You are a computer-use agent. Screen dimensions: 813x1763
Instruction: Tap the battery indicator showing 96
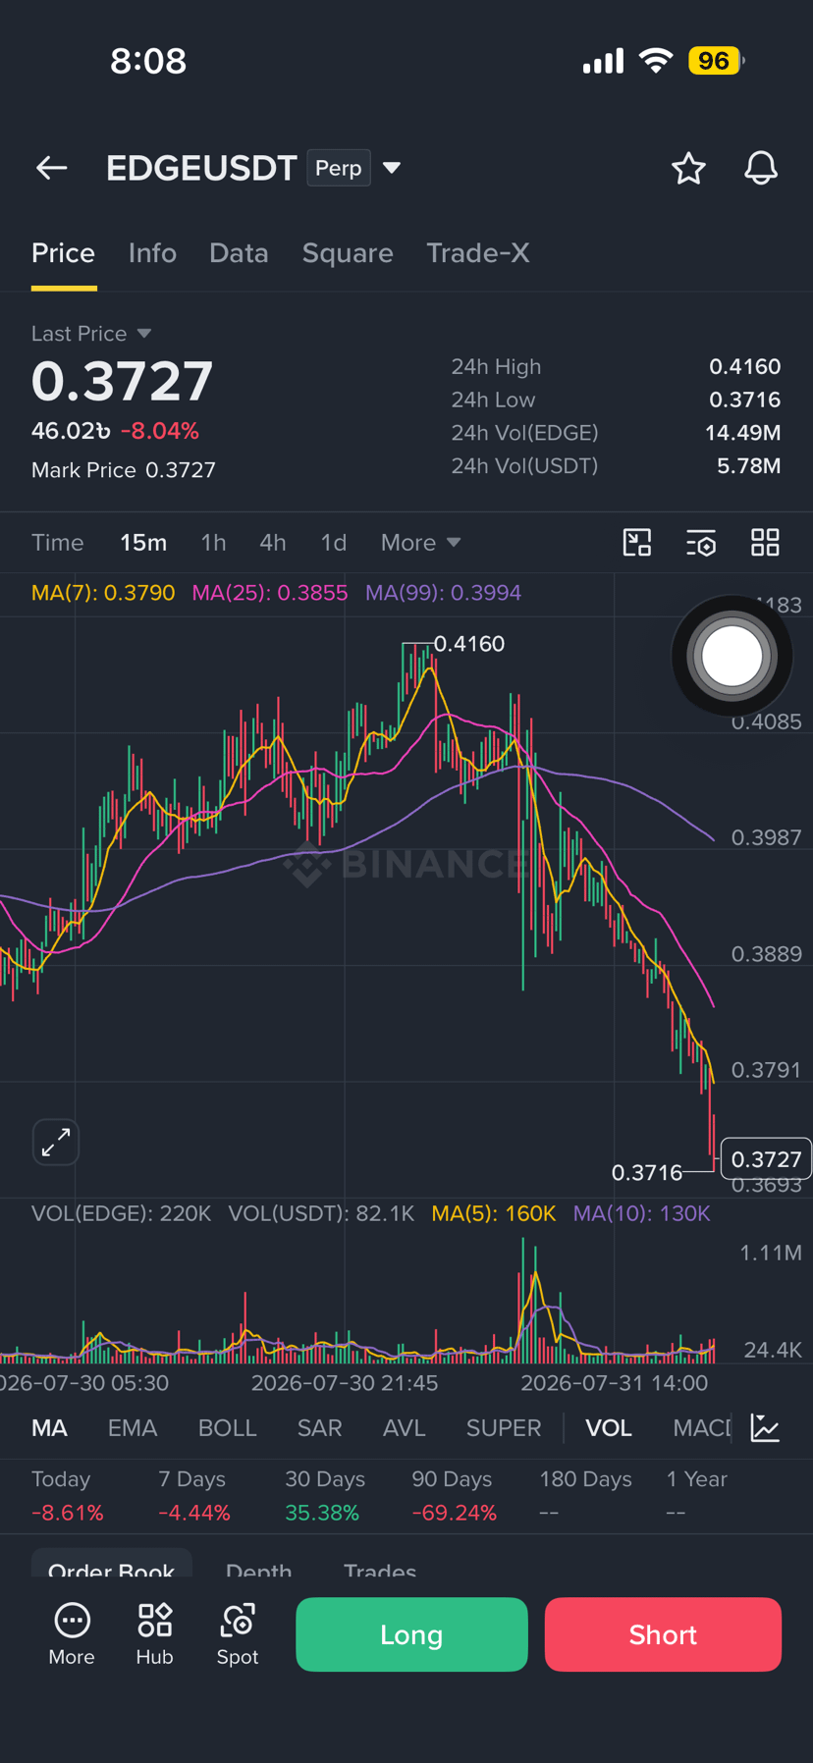tap(717, 61)
